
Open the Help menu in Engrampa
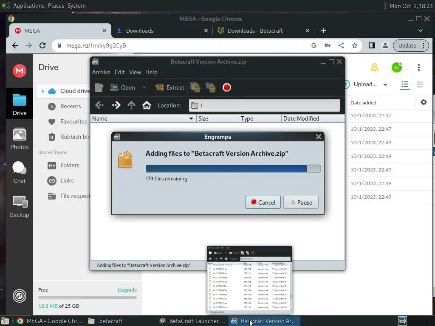pos(151,72)
